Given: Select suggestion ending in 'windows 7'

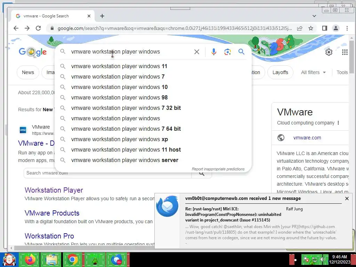Looking at the screenshot, I should [x=153, y=77].
